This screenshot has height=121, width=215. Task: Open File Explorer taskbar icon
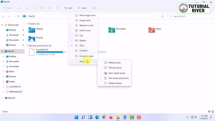(x=118, y=117)
